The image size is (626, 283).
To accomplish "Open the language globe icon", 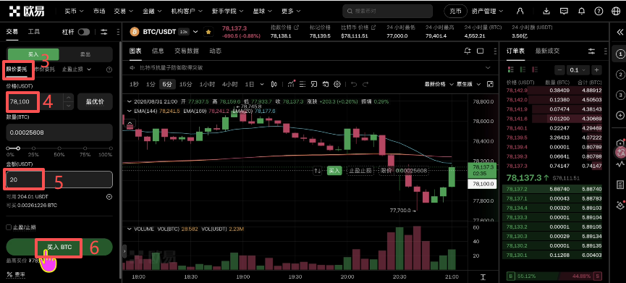I will [616, 11].
